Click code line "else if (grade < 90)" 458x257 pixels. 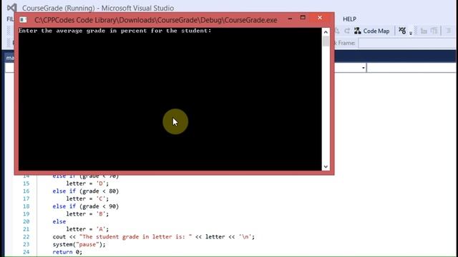pyautogui.click(x=86, y=206)
